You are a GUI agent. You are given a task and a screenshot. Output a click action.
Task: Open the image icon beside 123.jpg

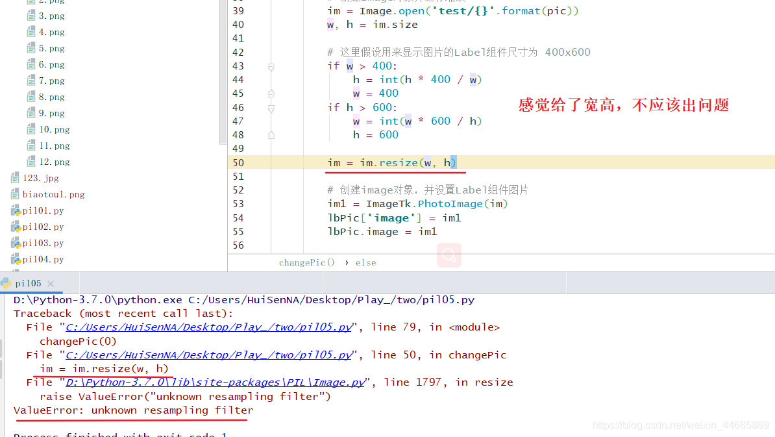point(14,177)
